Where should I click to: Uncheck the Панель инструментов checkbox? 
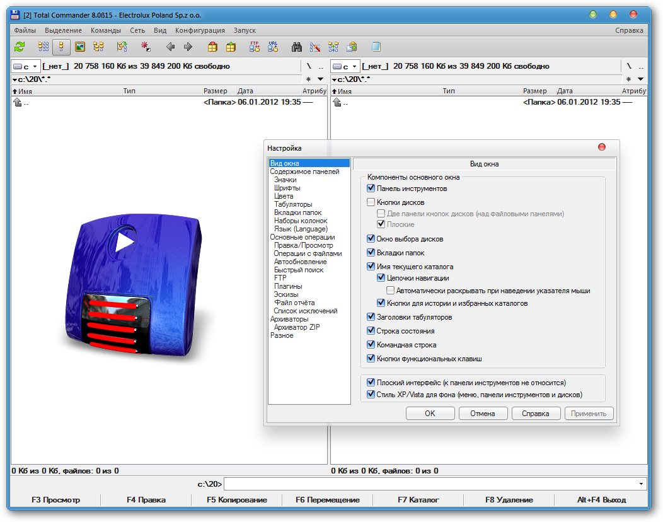[371, 188]
